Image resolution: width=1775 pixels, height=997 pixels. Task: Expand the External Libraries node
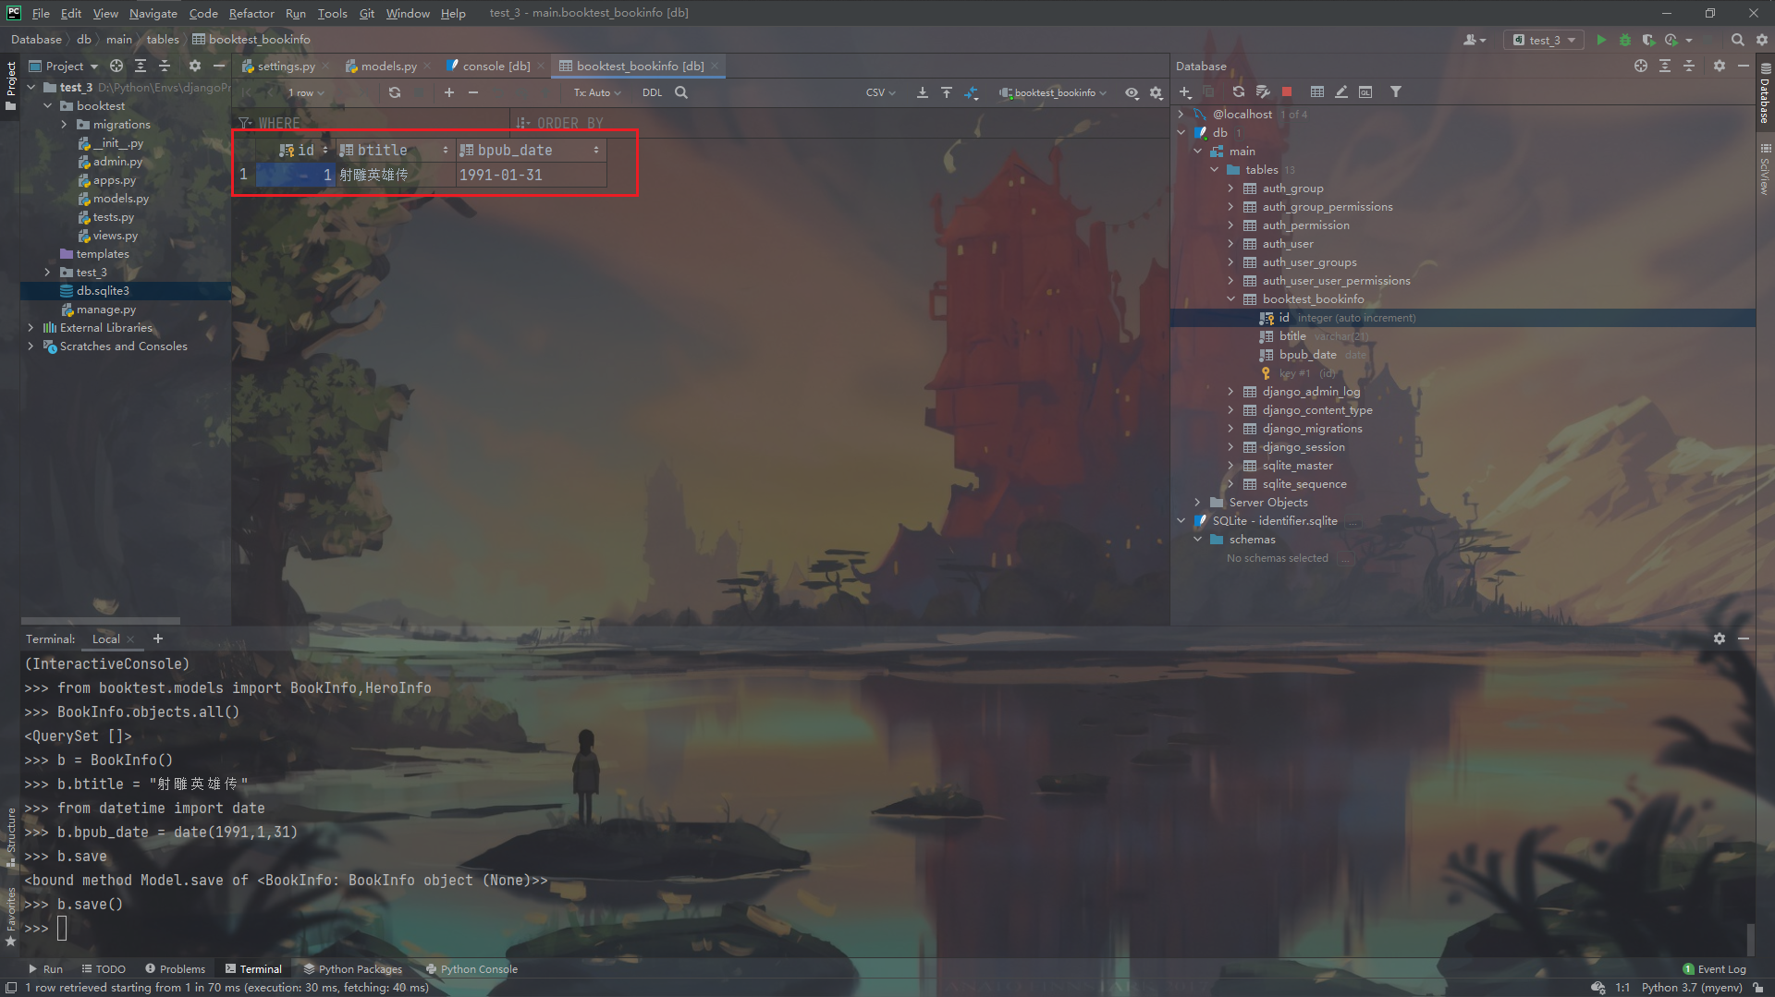click(x=31, y=328)
